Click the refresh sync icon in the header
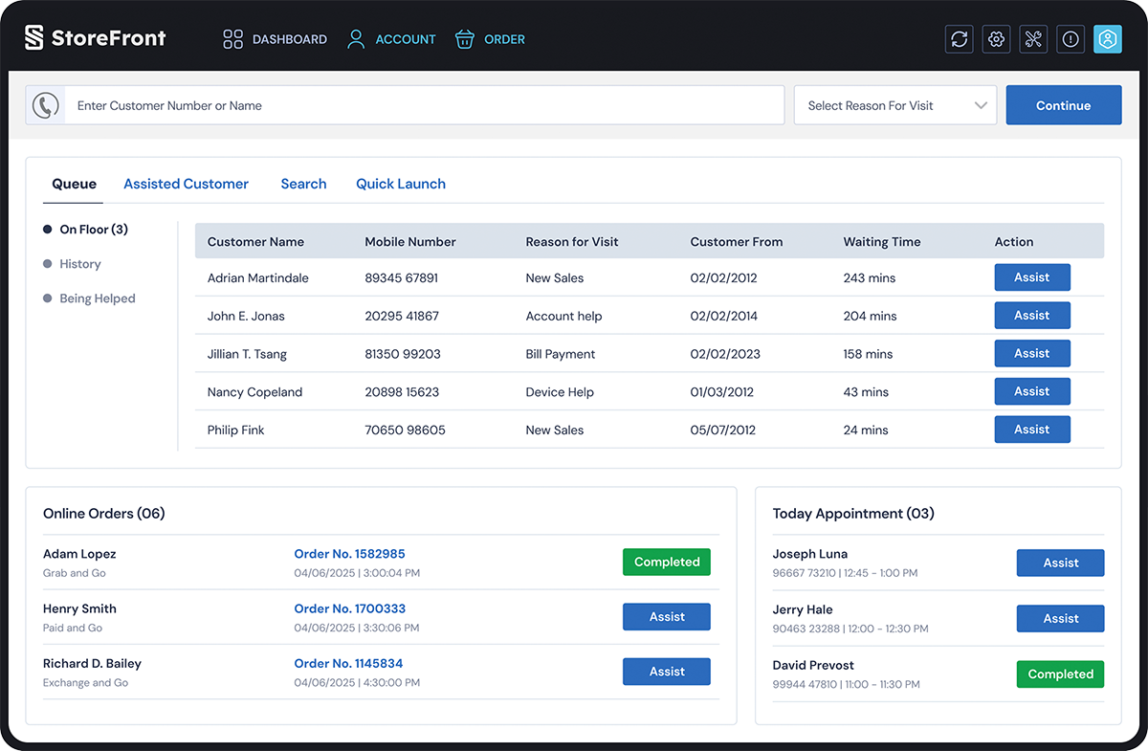 pyautogui.click(x=959, y=38)
